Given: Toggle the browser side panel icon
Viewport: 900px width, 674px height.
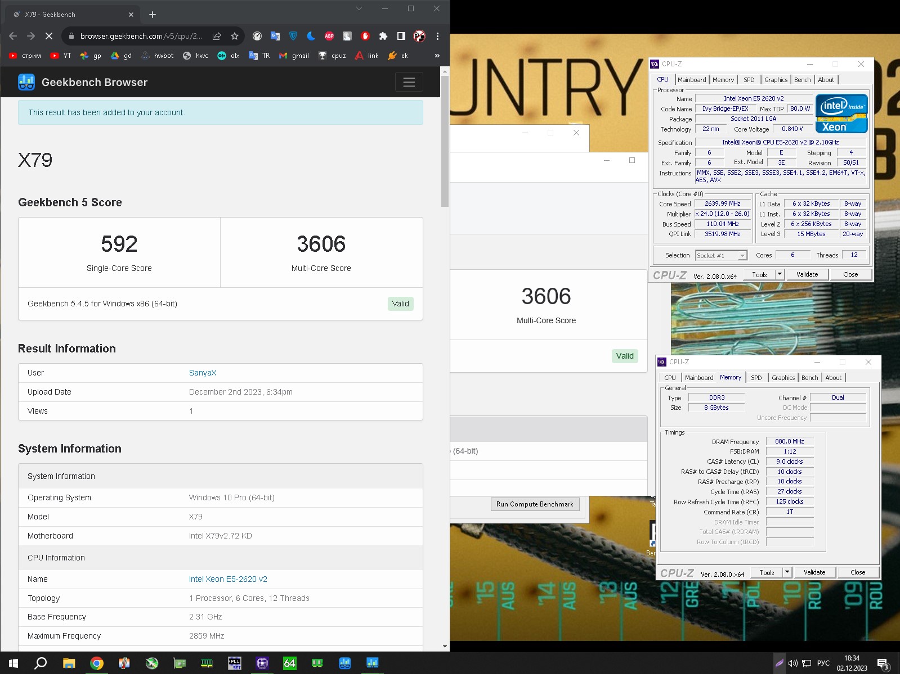Looking at the screenshot, I should 401,36.
